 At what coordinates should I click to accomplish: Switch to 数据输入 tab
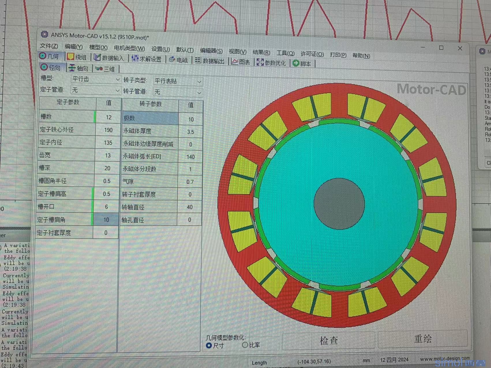click(x=109, y=58)
